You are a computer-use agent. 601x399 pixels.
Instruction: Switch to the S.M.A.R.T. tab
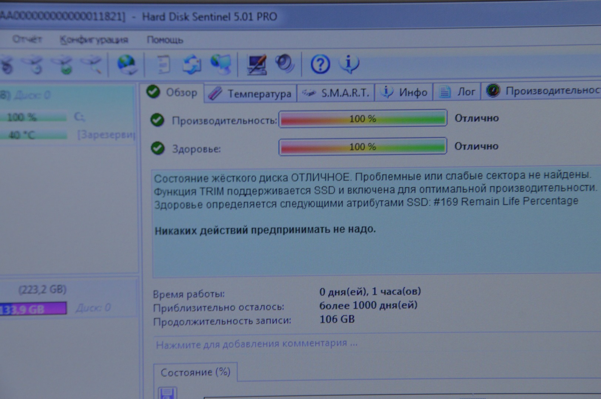coord(336,93)
